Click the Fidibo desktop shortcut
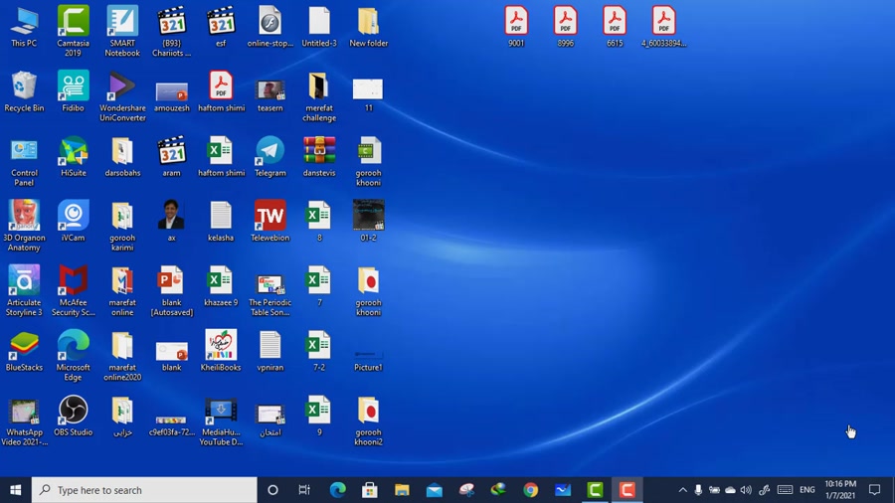The width and height of the screenshot is (895, 503). click(x=73, y=86)
